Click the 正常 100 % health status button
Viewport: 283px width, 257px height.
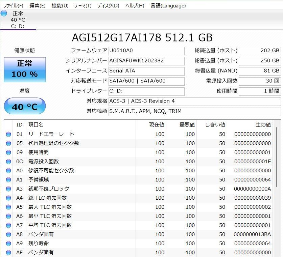coord(25,69)
